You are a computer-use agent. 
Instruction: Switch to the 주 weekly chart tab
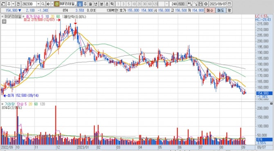pos(85,4)
